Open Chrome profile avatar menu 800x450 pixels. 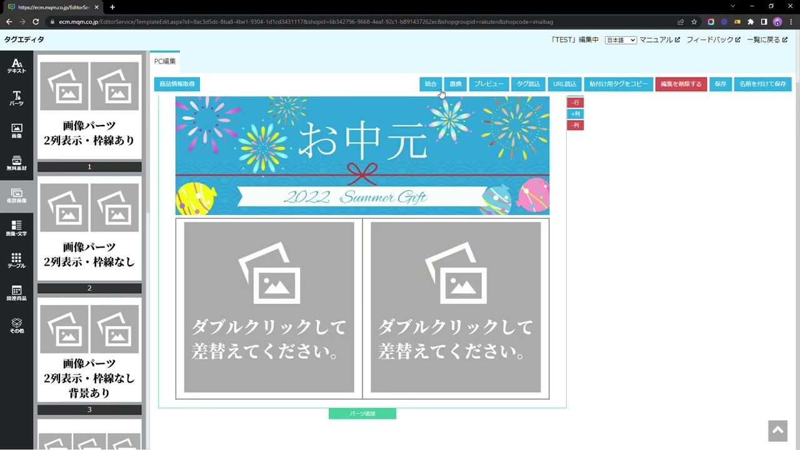point(777,22)
